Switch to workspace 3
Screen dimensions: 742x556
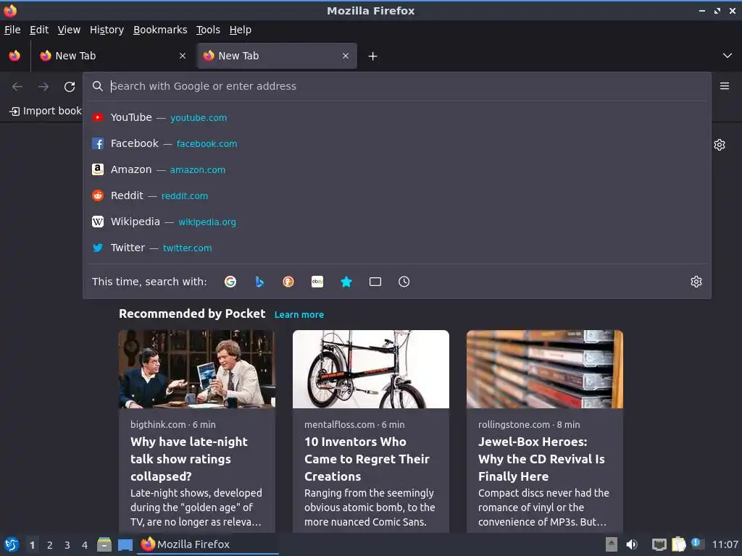coord(67,545)
